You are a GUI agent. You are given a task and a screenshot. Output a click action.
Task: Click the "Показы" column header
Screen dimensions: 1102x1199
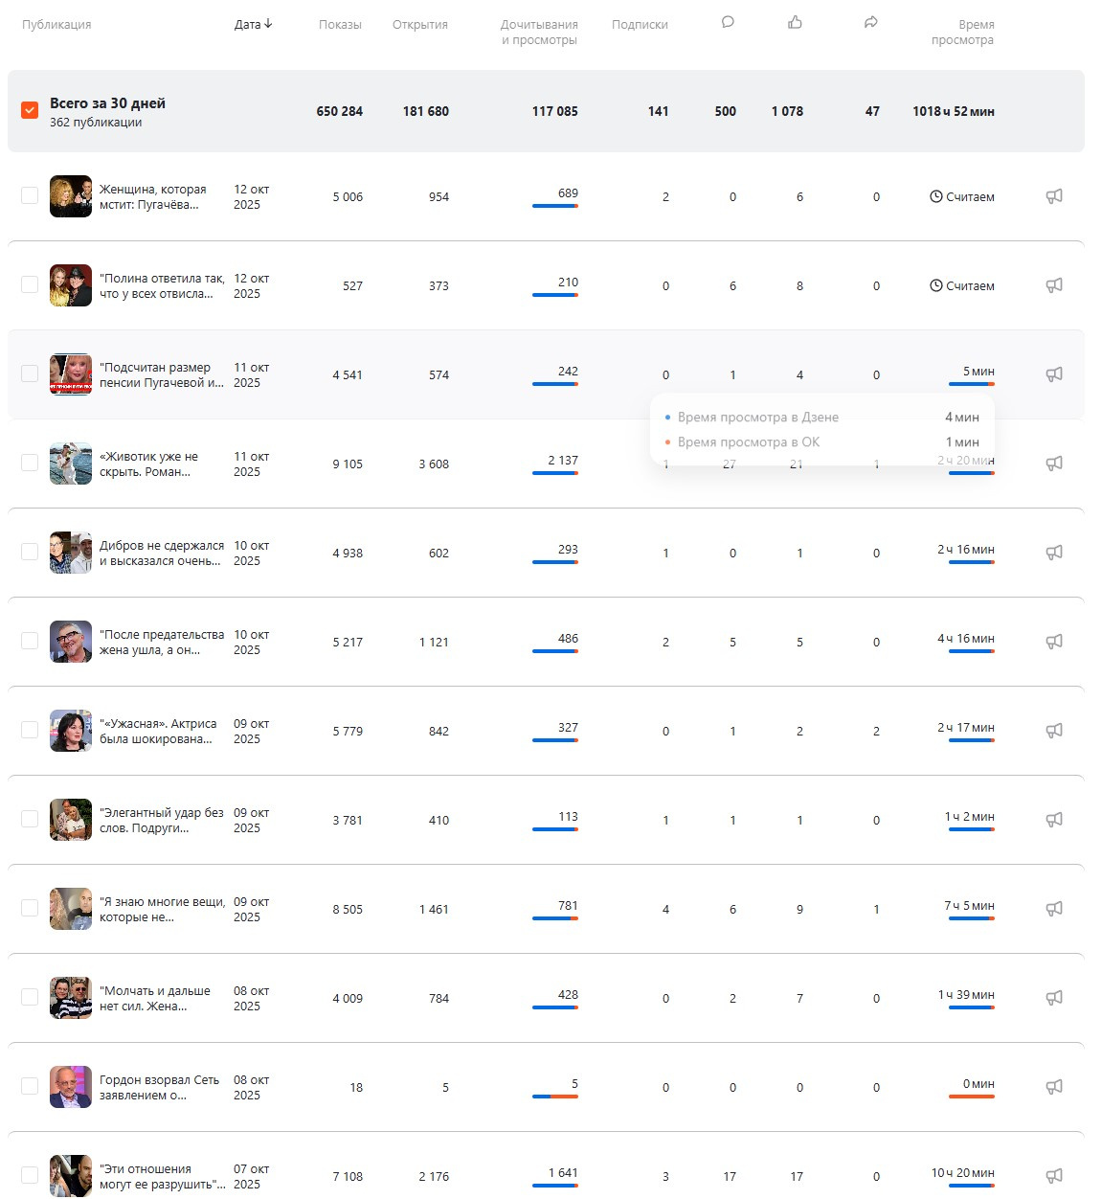(340, 25)
